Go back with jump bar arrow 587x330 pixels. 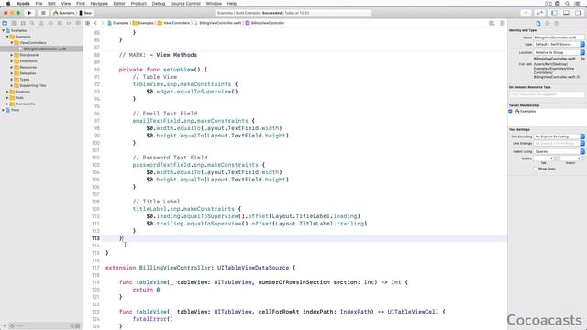pyautogui.click(x=95, y=23)
